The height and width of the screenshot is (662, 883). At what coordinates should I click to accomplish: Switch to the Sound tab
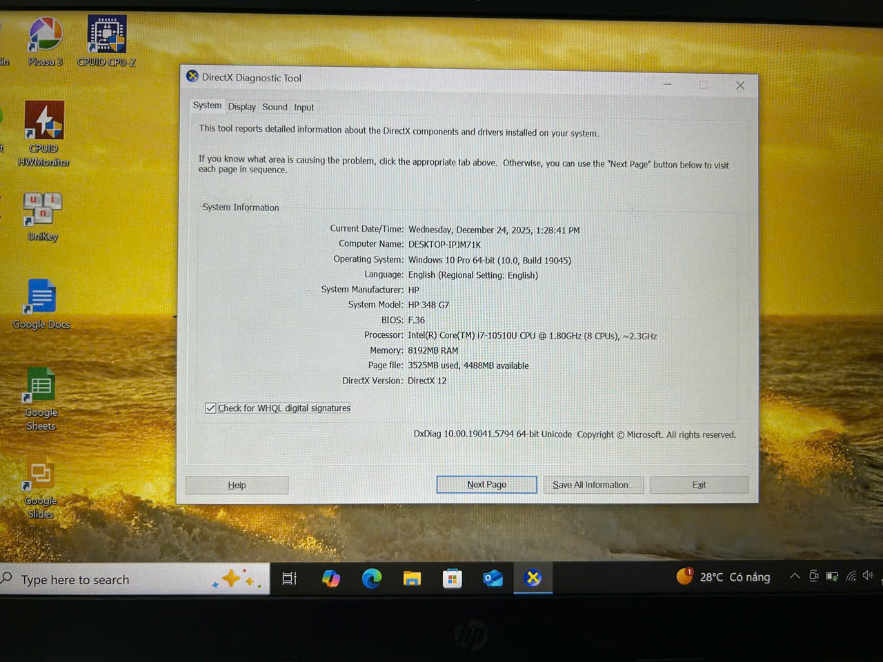pos(275,107)
